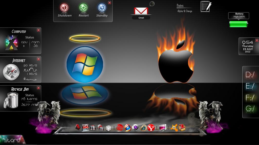Open the Gmail envelope icon
259x145 pixels.
click(x=141, y=11)
